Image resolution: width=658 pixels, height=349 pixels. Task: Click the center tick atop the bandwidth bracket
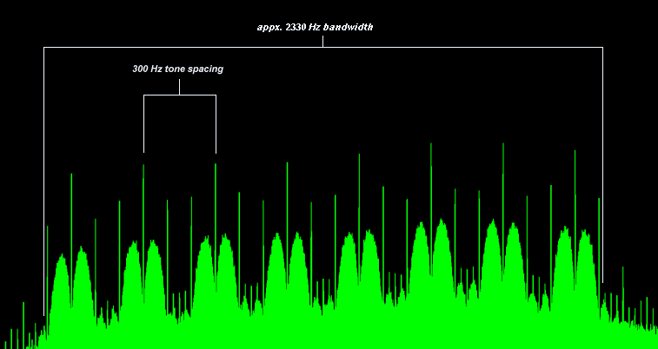322,41
